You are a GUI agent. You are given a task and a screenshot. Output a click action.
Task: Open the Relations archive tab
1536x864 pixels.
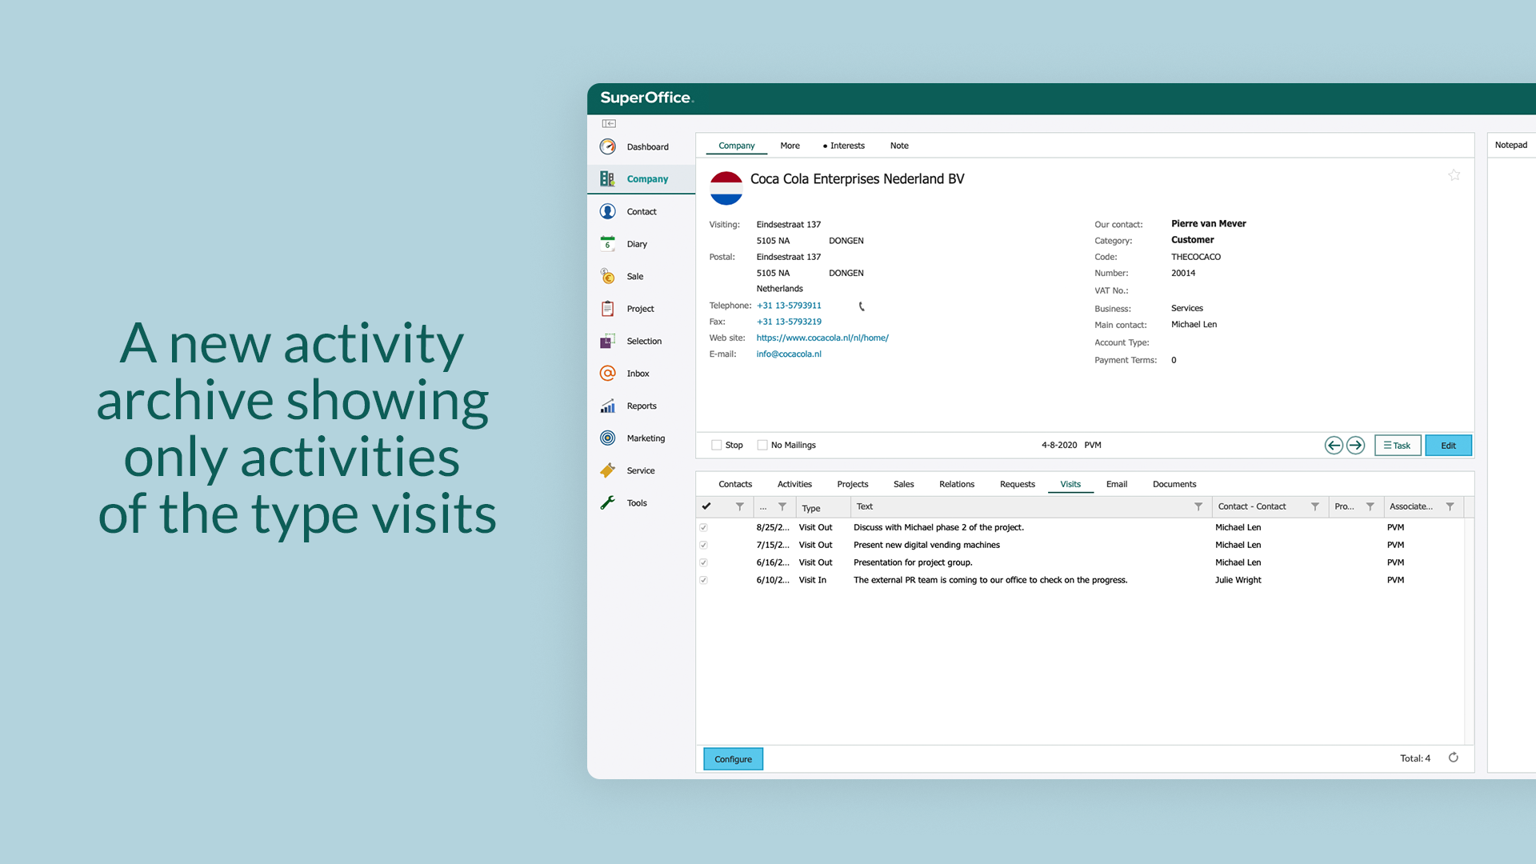point(957,484)
